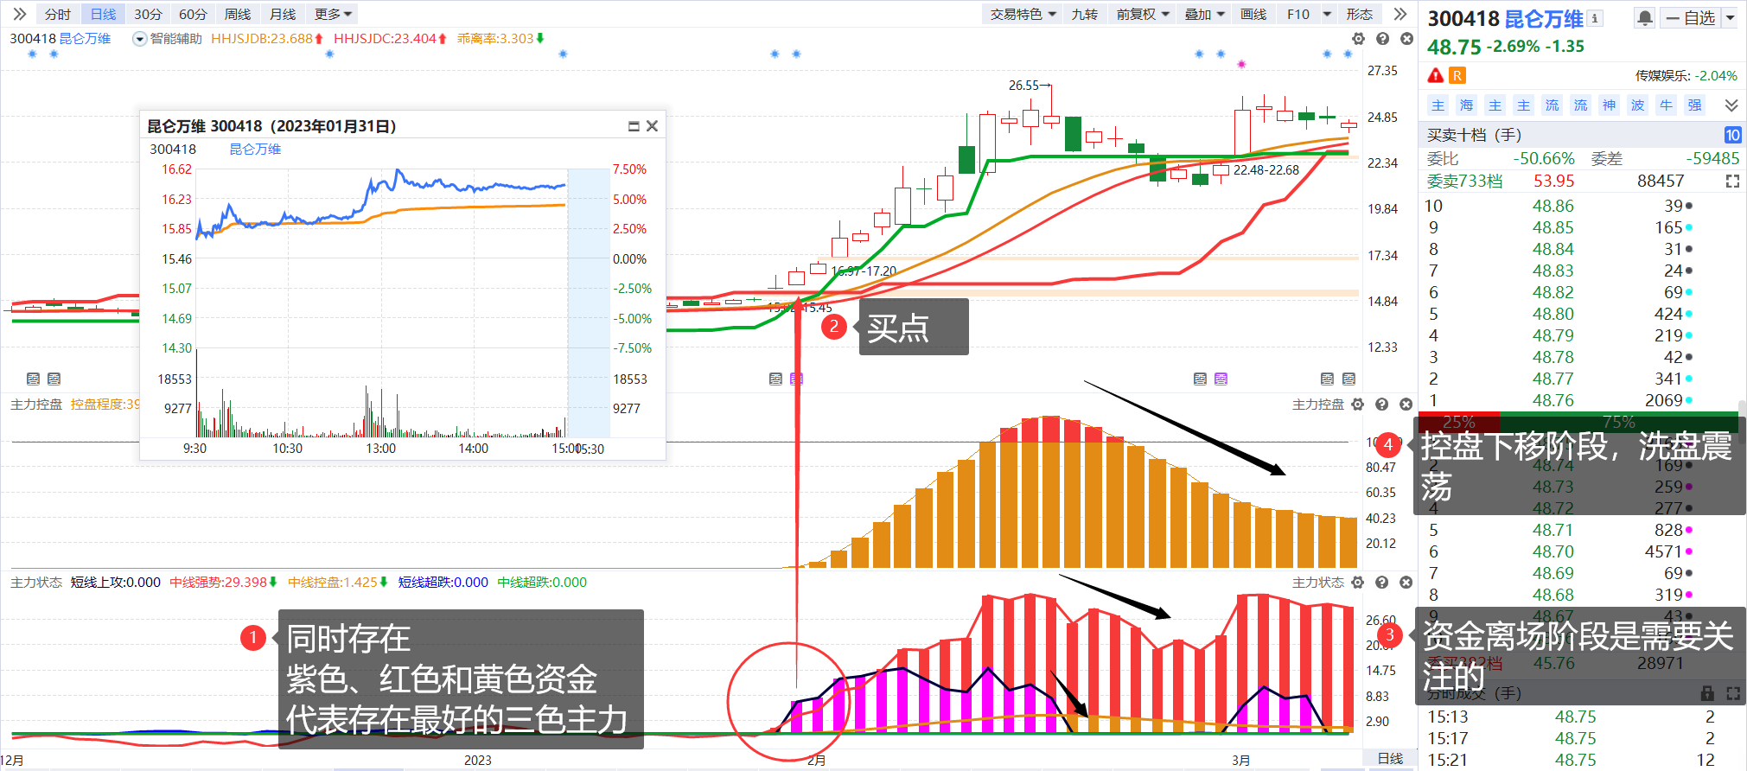Click 昆仑万维 link inside the intraday popup
Screen dimensions: 1747x771
click(255, 149)
